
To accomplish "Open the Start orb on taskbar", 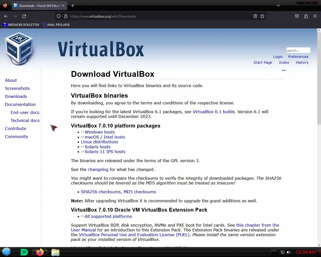I will tap(7, 252).
